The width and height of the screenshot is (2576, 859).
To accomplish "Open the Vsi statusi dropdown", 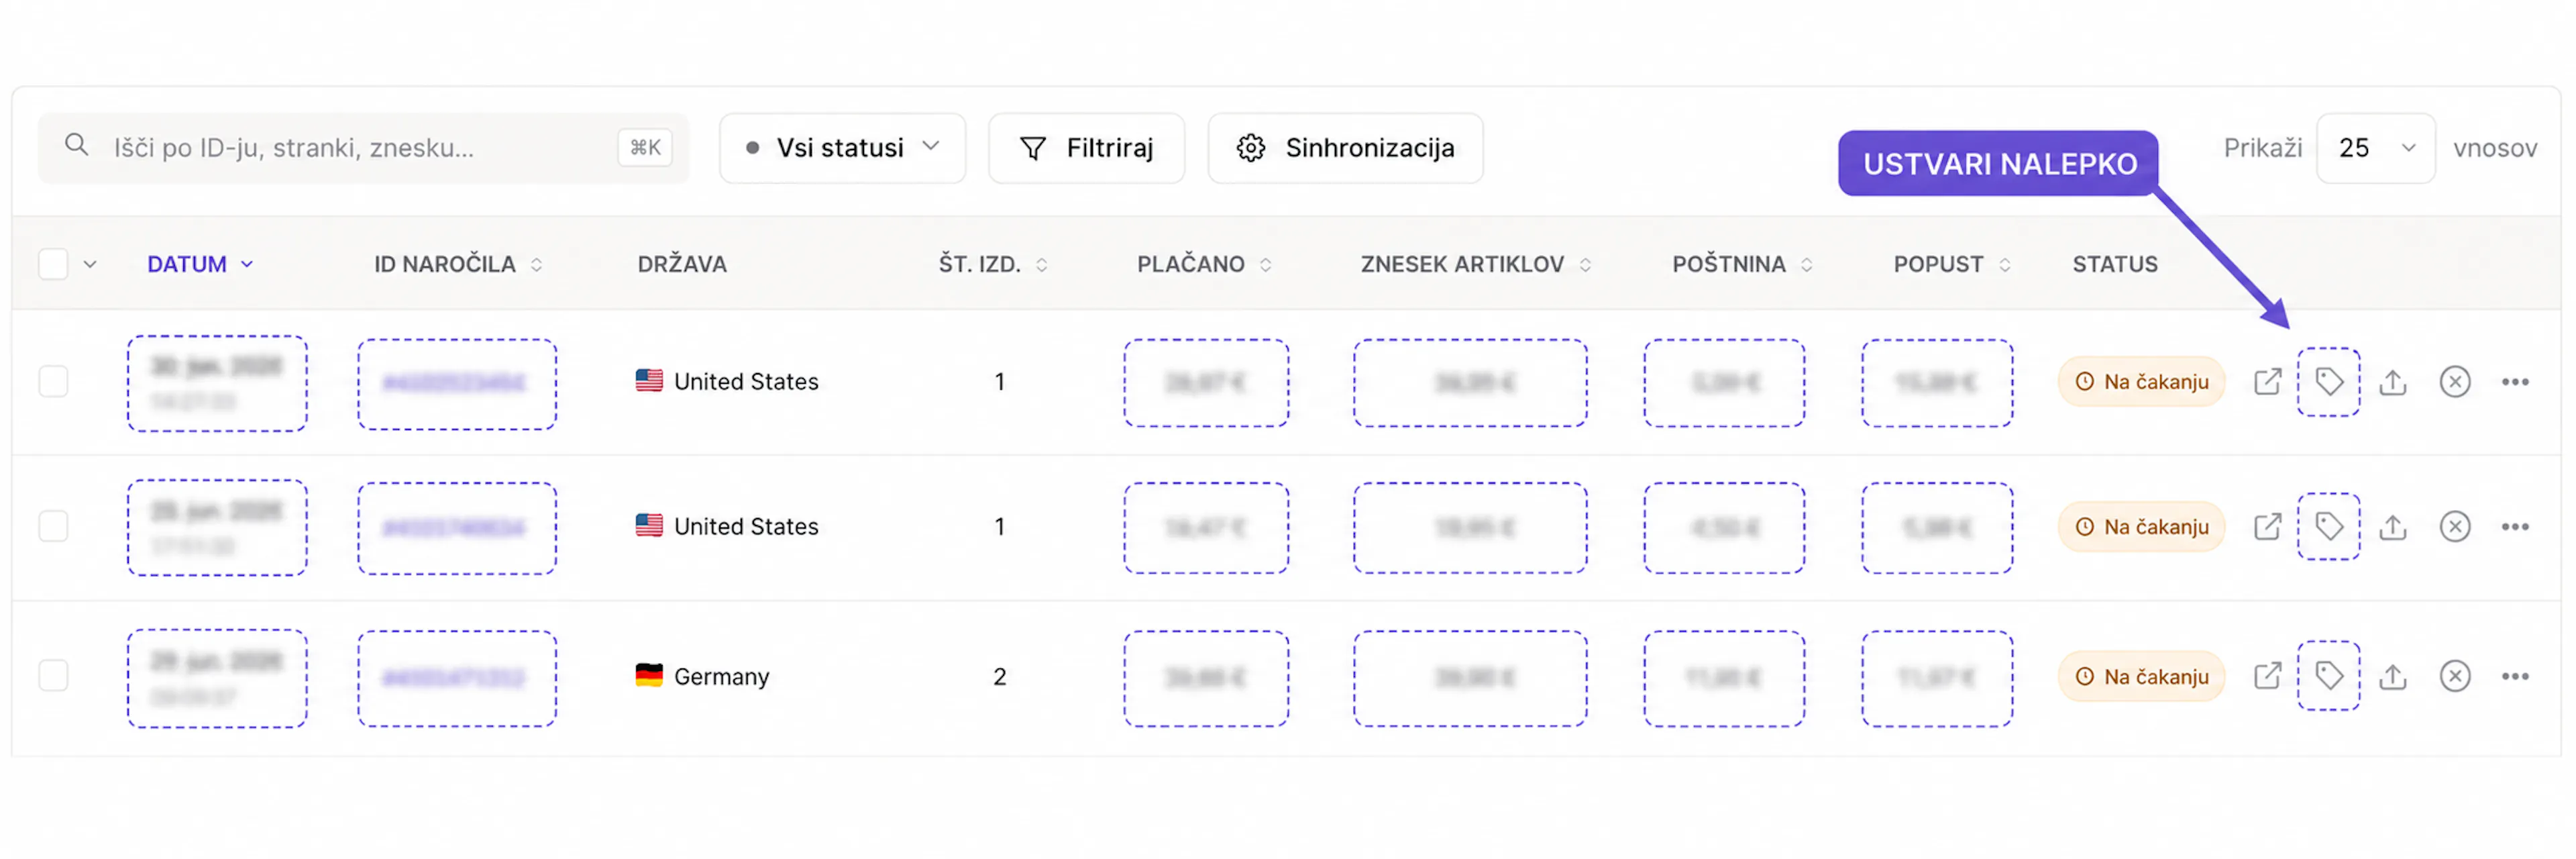I will [842, 148].
